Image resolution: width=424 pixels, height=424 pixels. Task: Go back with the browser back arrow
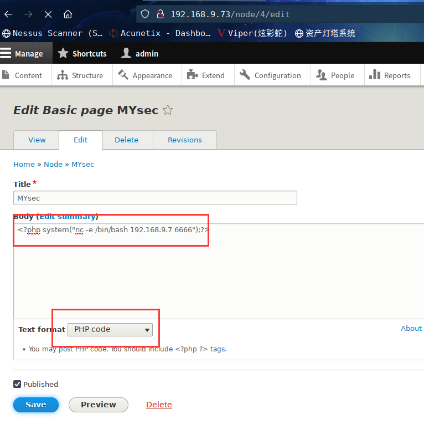(x=8, y=14)
